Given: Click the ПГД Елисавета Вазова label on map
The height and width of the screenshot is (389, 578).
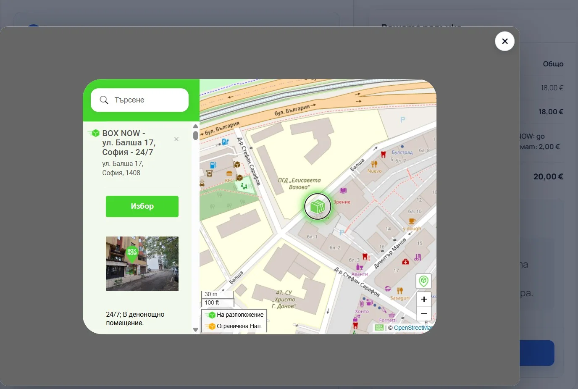Looking at the screenshot, I should tap(299, 184).
